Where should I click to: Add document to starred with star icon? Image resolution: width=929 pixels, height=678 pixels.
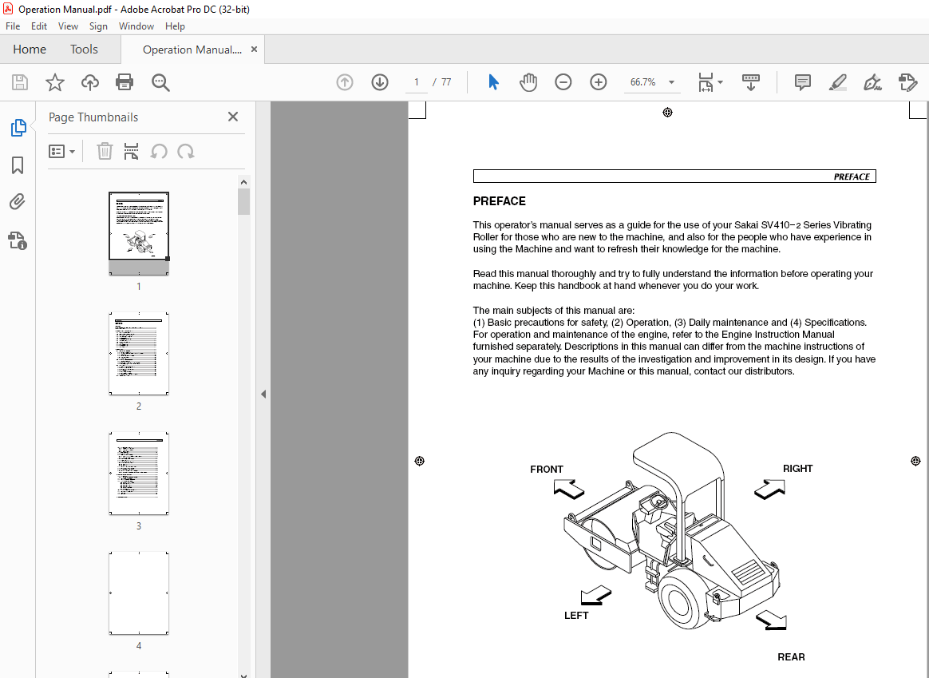pyautogui.click(x=55, y=82)
